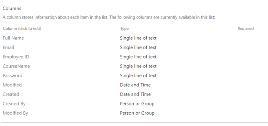Select the Modified By column link
This screenshot has height=126, width=268.
coord(15,113)
